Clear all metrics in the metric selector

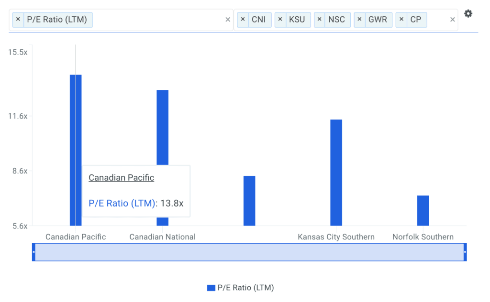click(x=228, y=20)
